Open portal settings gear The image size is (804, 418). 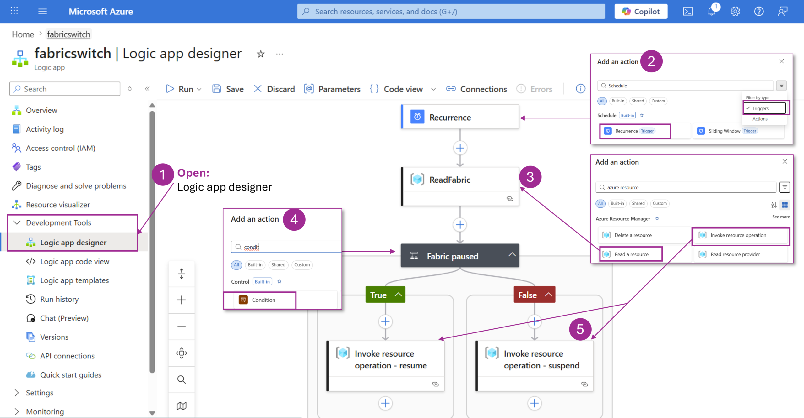[735, 11]
